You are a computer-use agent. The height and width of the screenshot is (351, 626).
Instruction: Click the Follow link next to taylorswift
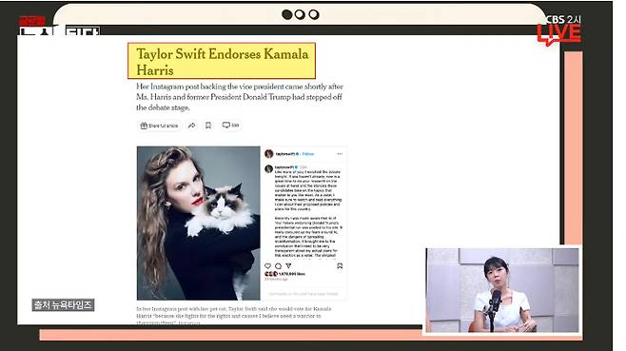click(x=308, y=154)
